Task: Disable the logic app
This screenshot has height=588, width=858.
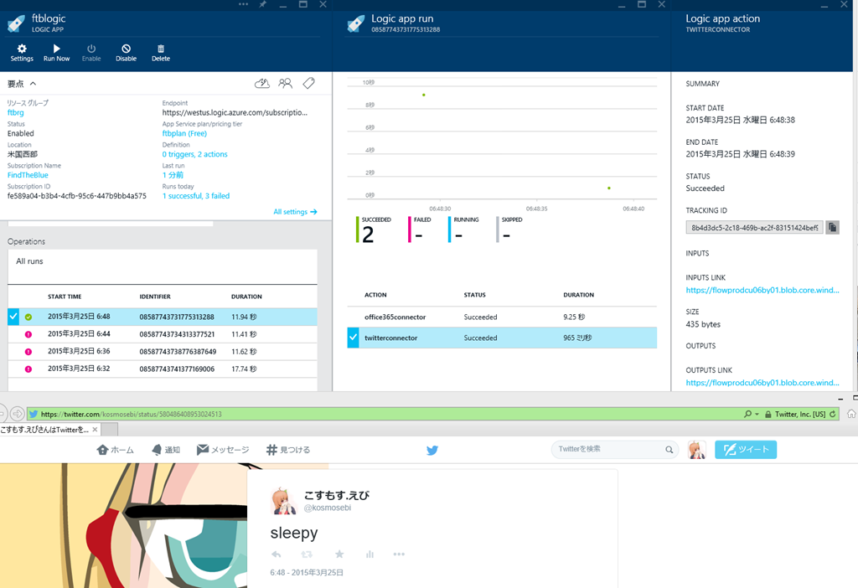Action: click(x=126, y=53)
